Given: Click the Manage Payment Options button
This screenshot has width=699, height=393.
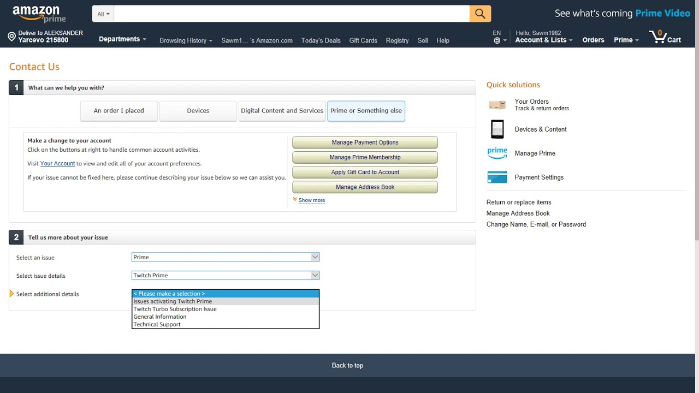Looking at the screenshot, I should (365, 142).
